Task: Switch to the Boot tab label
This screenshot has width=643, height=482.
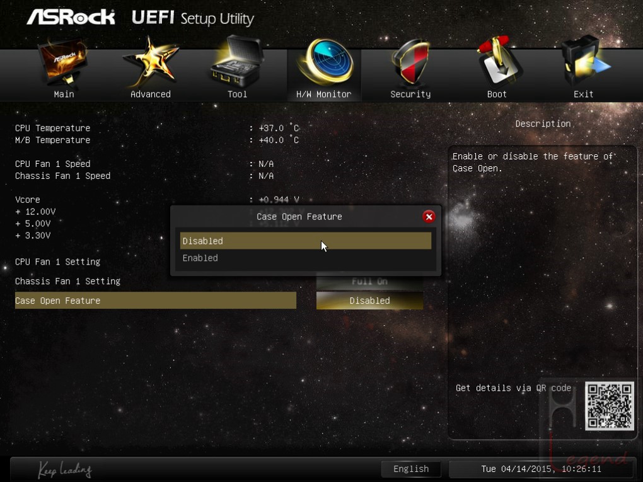Action: 497,95
